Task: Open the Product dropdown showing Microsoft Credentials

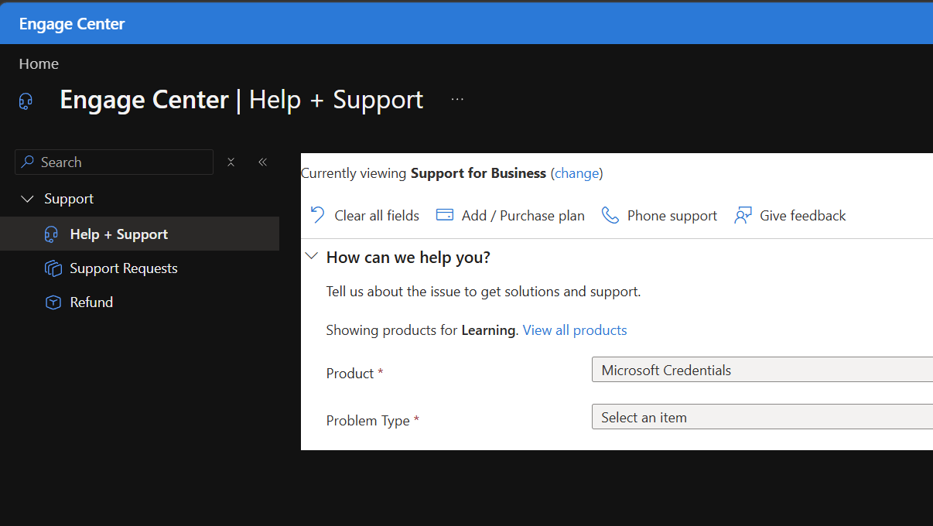Action: pyautogui.click(x=762, y=370)
